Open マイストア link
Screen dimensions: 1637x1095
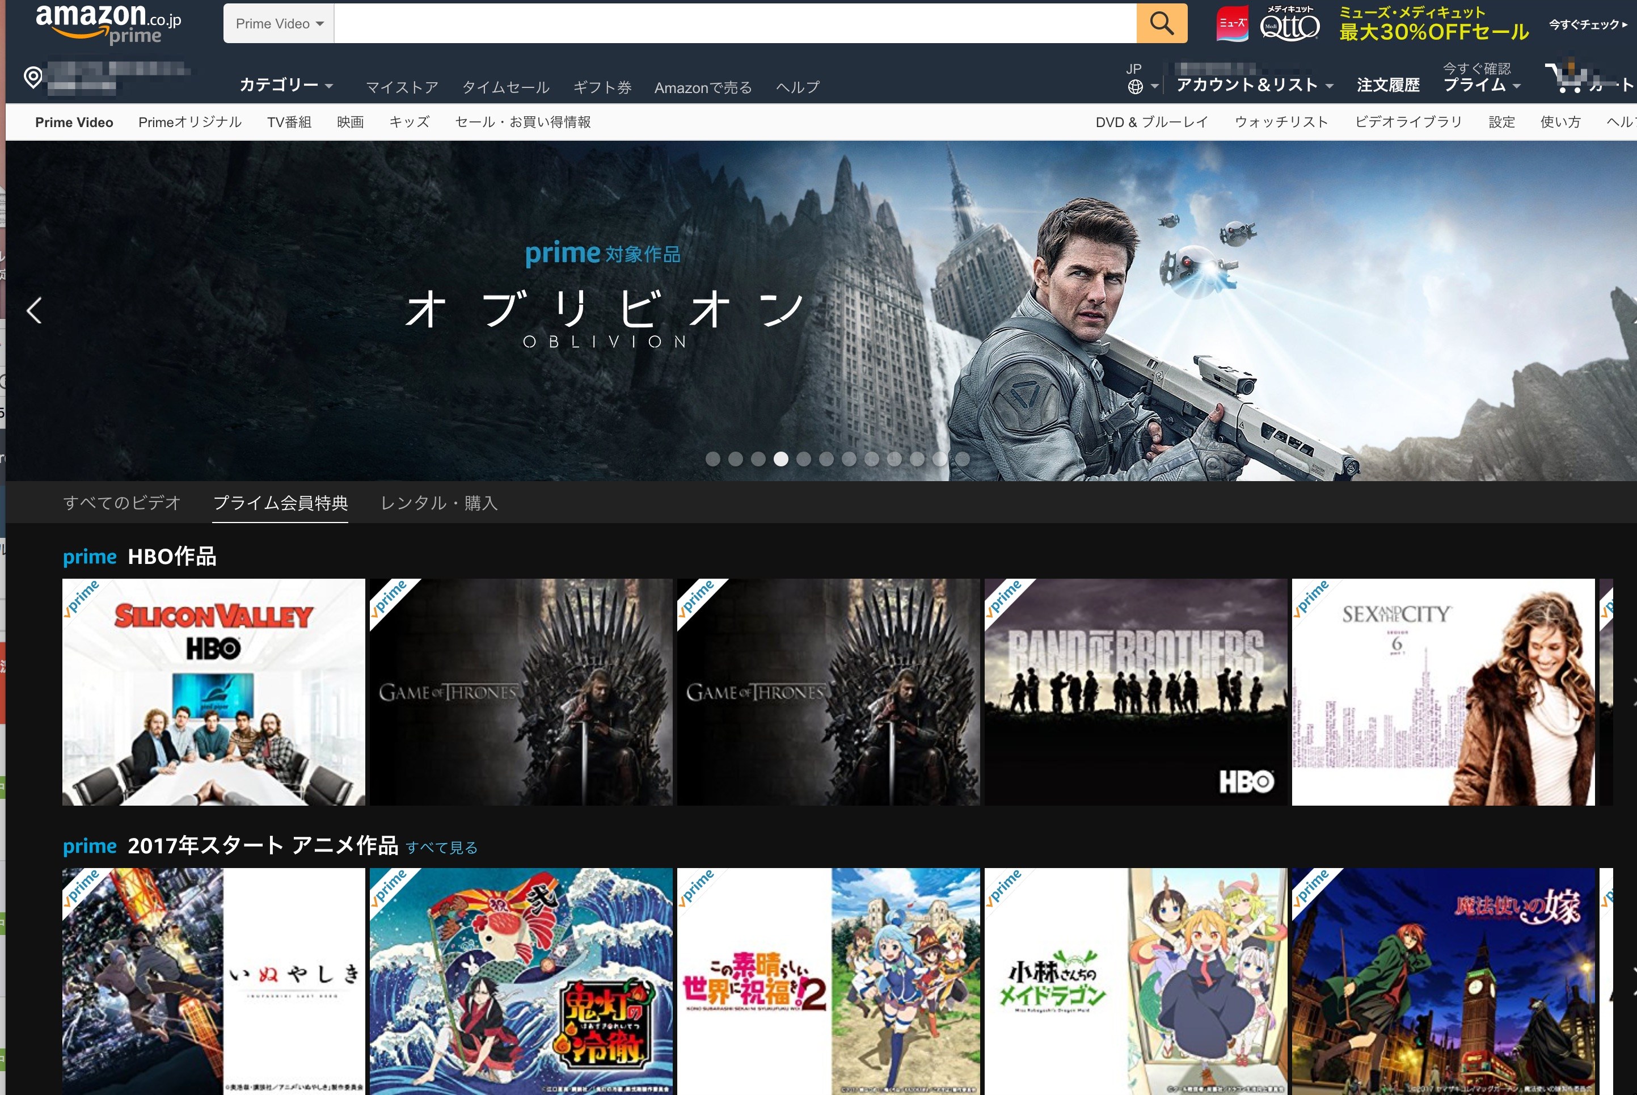(x=402, y=87)
